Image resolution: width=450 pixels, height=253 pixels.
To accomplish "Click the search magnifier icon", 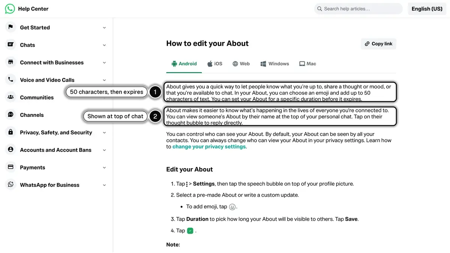I will (x=319, y=9).
